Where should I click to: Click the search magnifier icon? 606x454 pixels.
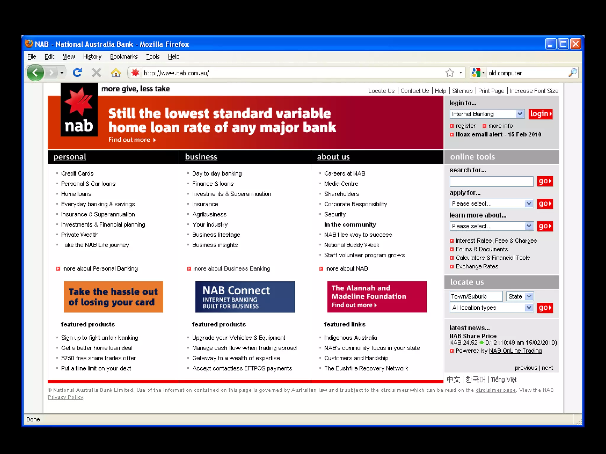pyautogui.click(x=573, y=73)
